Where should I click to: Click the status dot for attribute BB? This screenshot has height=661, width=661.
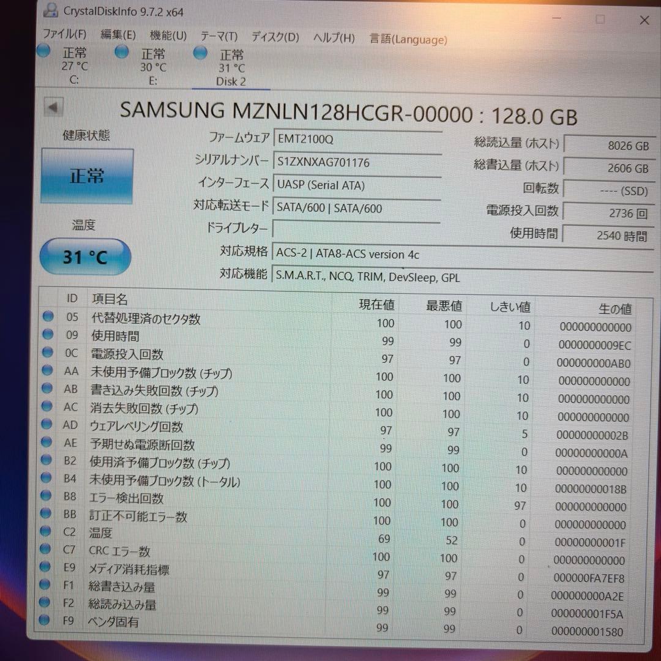tap(45, 513)
